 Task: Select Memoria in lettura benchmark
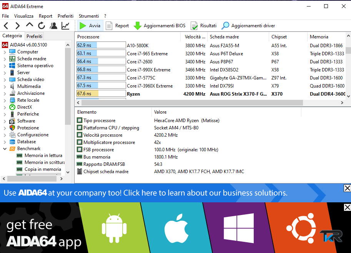tap(43, 155)
